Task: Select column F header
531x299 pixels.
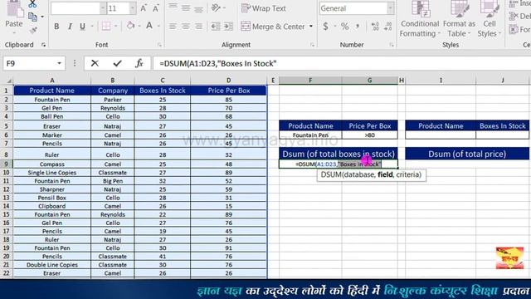Action: (x=310, y=81)
